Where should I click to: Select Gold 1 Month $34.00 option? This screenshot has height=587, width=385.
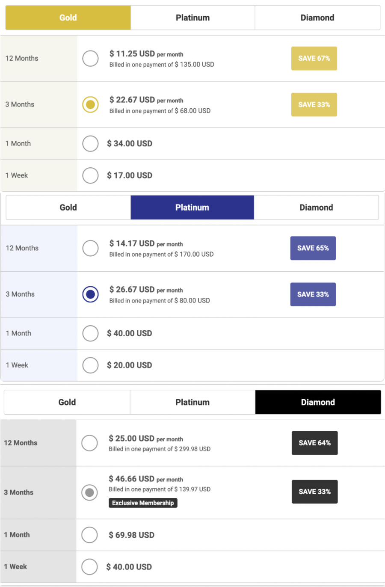point(90,144)
